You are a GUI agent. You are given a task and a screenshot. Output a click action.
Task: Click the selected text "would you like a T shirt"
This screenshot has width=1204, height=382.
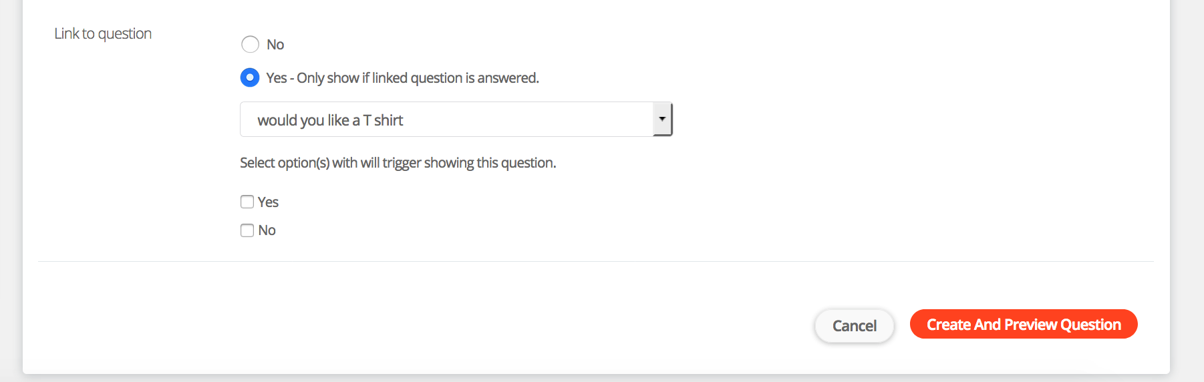pyautogui.click(x=330, y=120)
